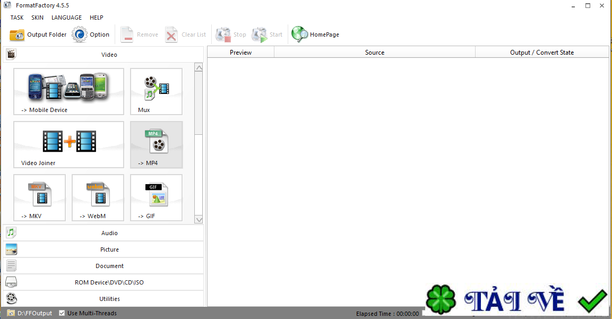Click the Option settings icon

point(91,34)
